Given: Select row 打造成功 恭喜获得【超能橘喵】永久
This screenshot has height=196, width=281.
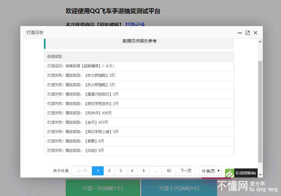Looking at the screenshot, I should tap(139, 66).
